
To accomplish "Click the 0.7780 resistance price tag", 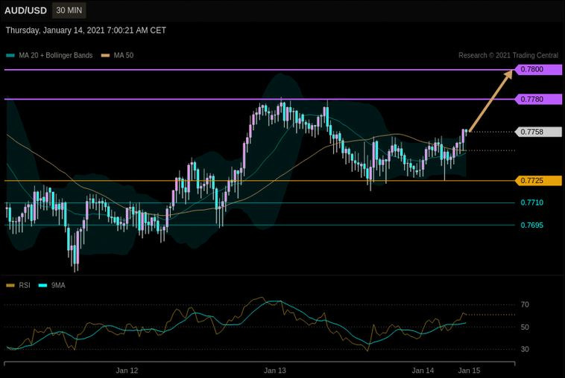I will (538, 99).
